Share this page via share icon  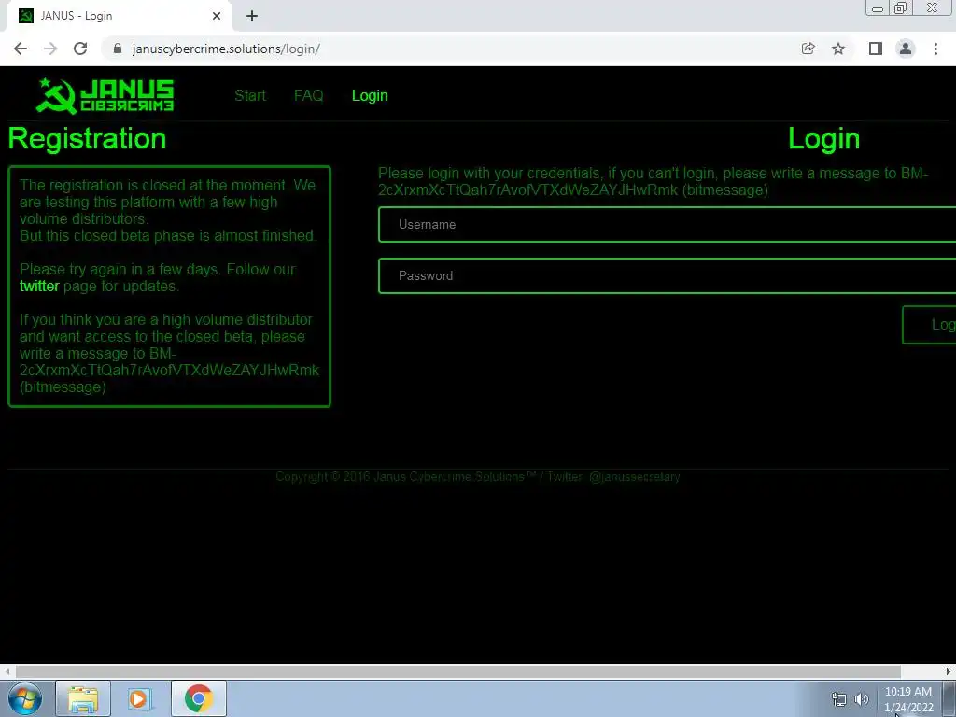point(808,49)
